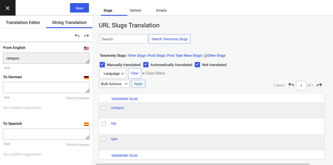This screenshot has height=165, width=333.
Task: Click the Spanish flag icon
Action: tap(86, 124)
